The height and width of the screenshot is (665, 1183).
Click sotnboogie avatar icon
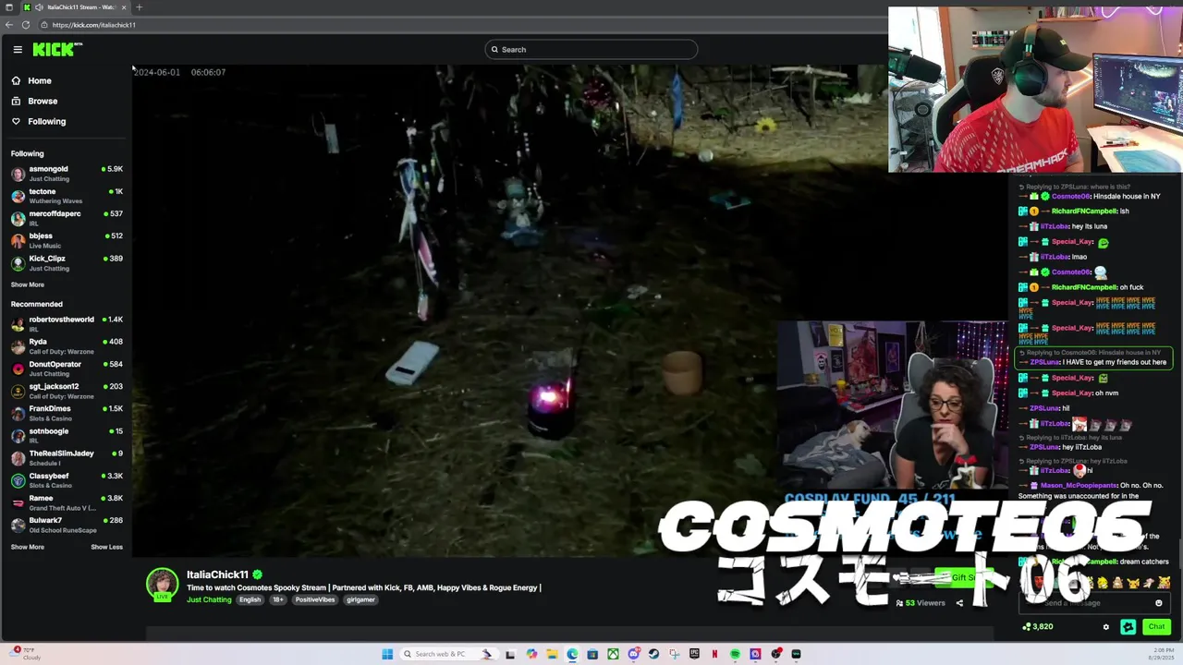coord(18,435)
